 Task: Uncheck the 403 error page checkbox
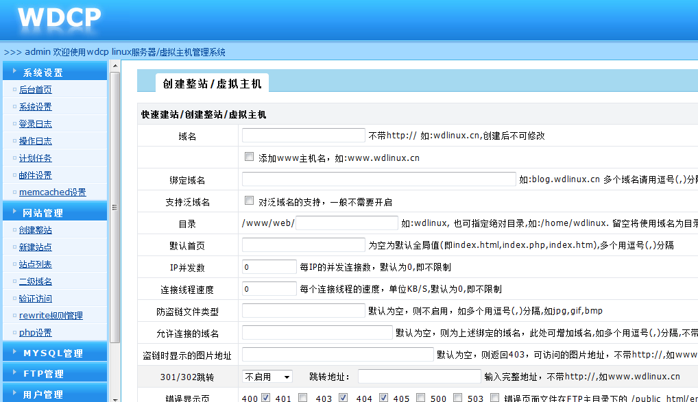[343, 398]
